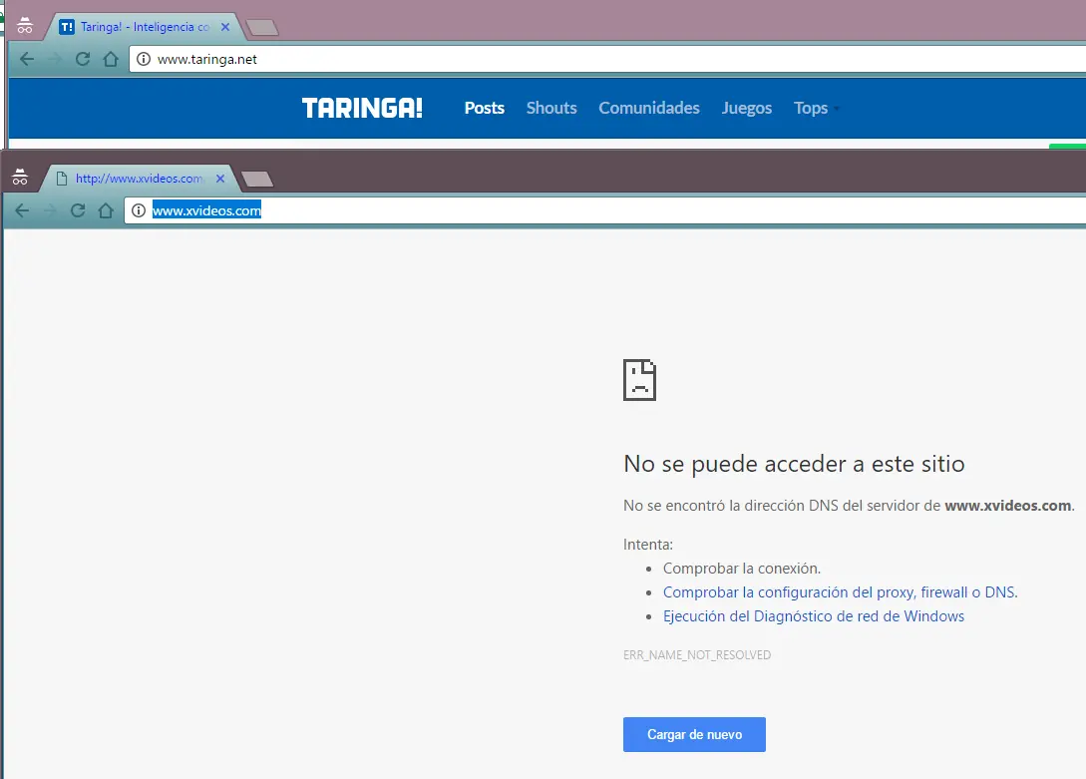Open the Juegos section on Taringa
This screenshot has width=1086, height=779.
747,108
